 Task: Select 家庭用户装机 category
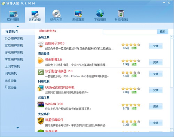click(14, 46)
